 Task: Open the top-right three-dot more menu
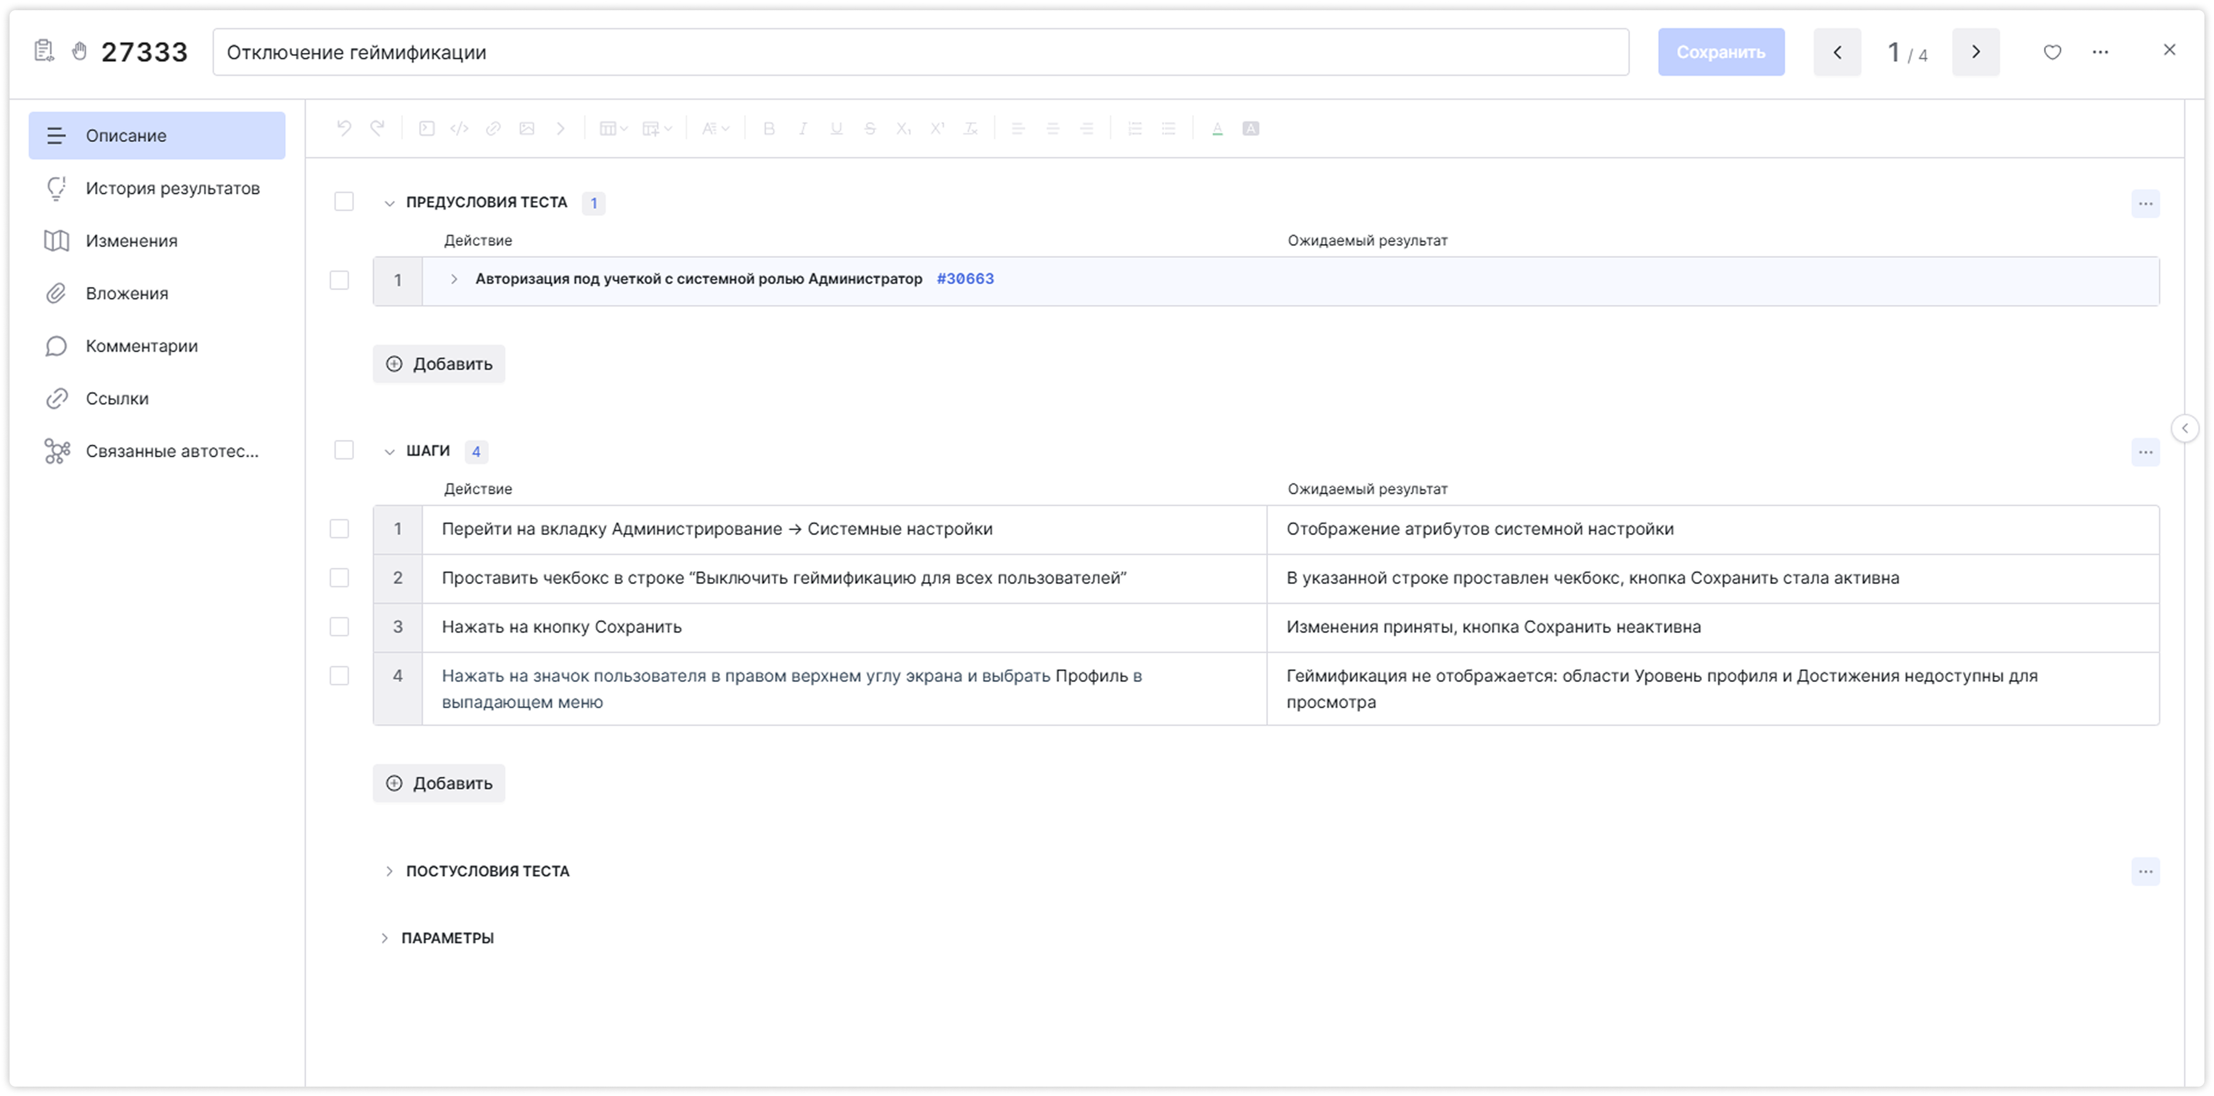tap(2100, 52)
